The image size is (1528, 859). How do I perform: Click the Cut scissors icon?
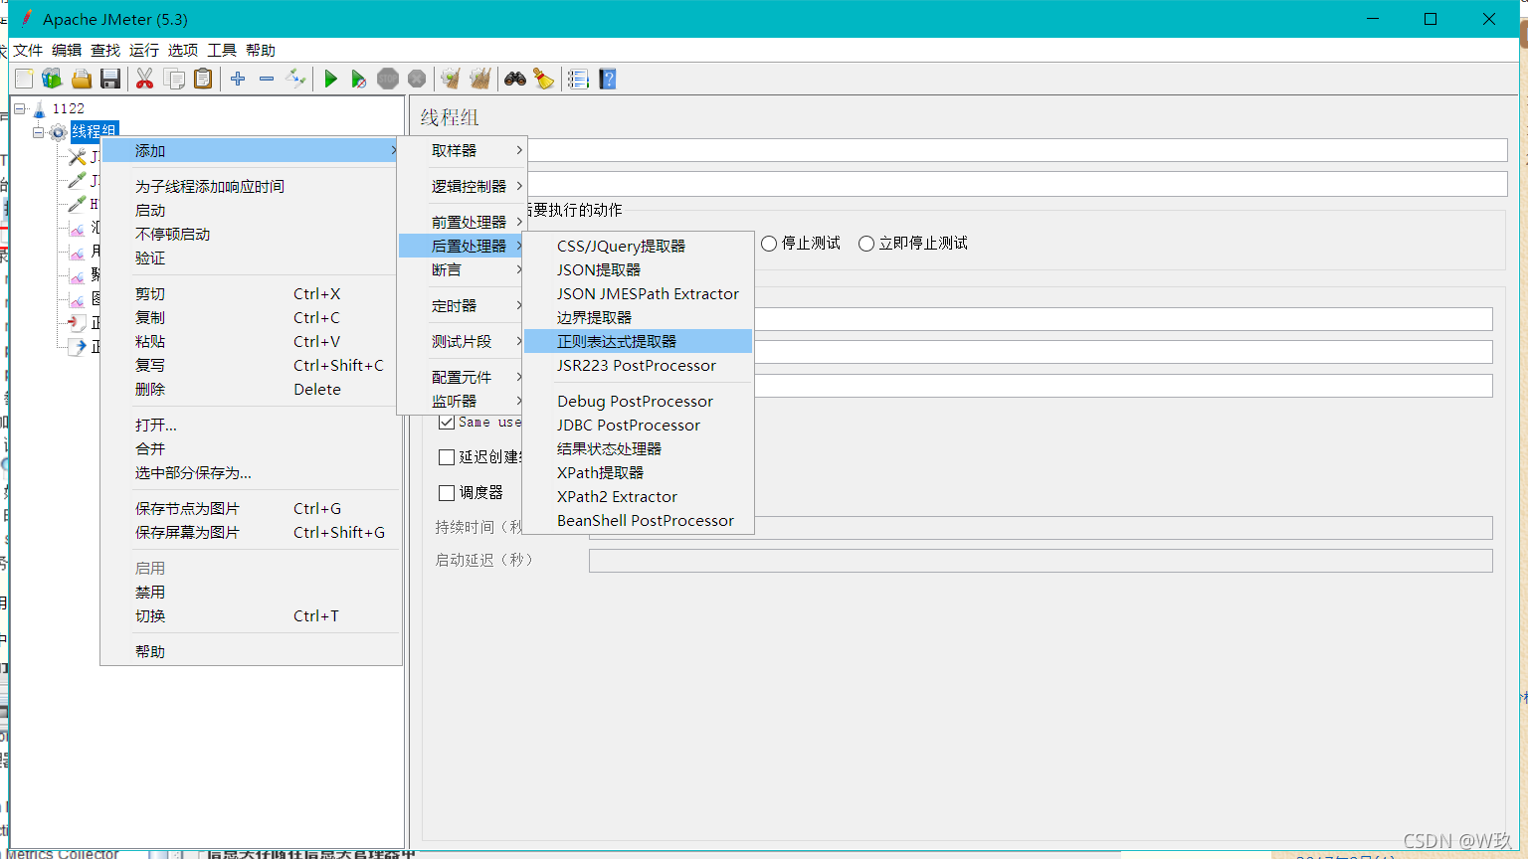coord(145,79)
